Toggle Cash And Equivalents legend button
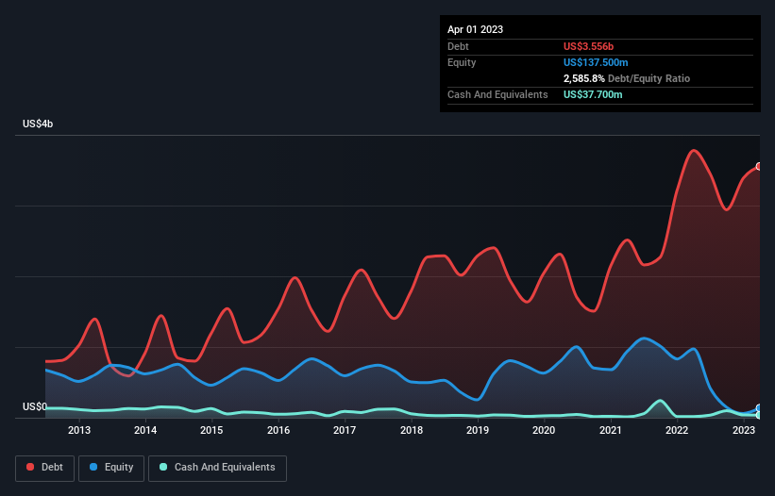Image resolution: width=775 pixels, height=496 pixels. coord(217,468)
